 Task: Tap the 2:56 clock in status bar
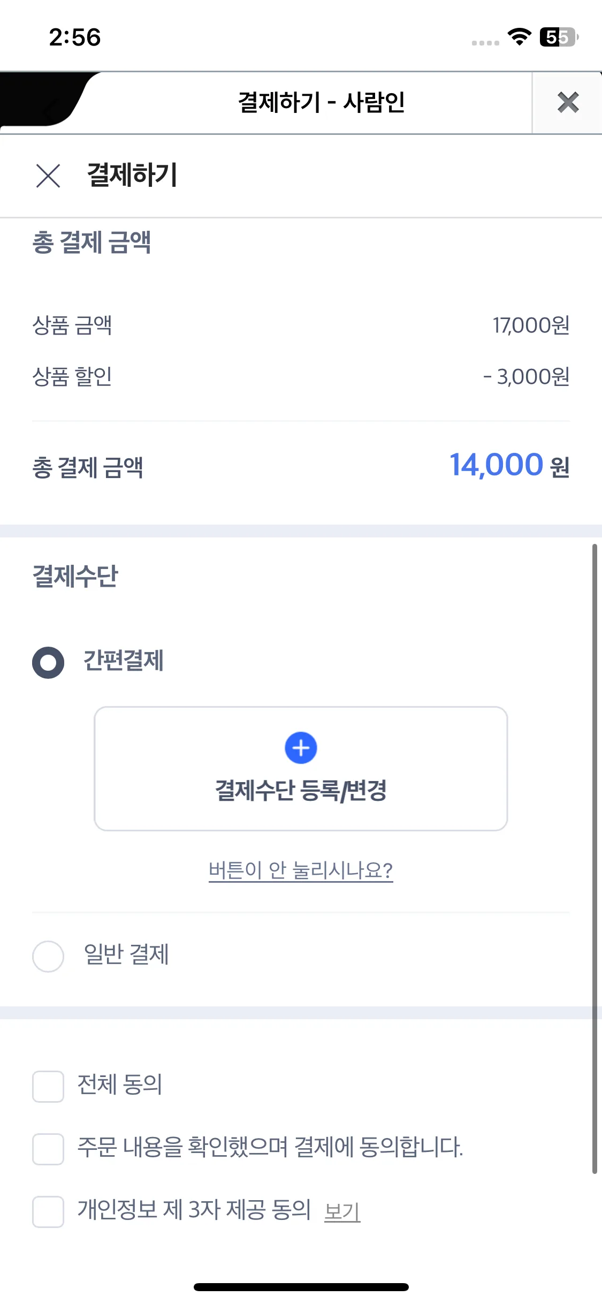point(75,37)
